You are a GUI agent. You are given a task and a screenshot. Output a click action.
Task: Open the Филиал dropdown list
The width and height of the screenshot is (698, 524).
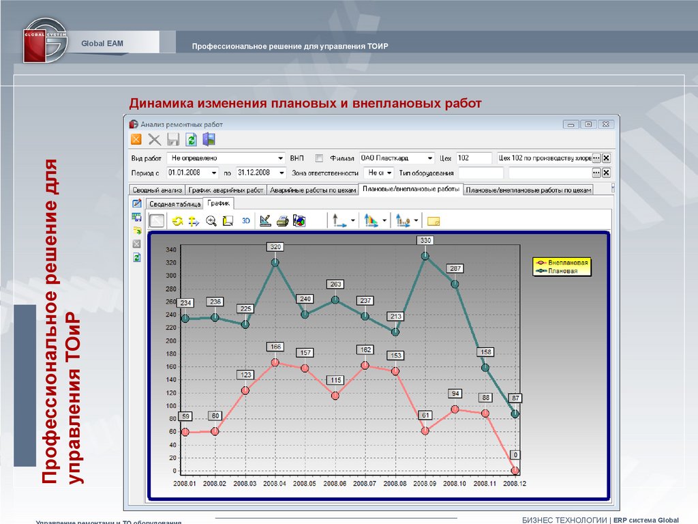[x=429, y=158]
